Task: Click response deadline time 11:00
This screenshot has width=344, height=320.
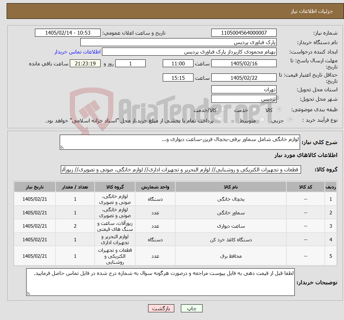Action: tap(178, 63)
